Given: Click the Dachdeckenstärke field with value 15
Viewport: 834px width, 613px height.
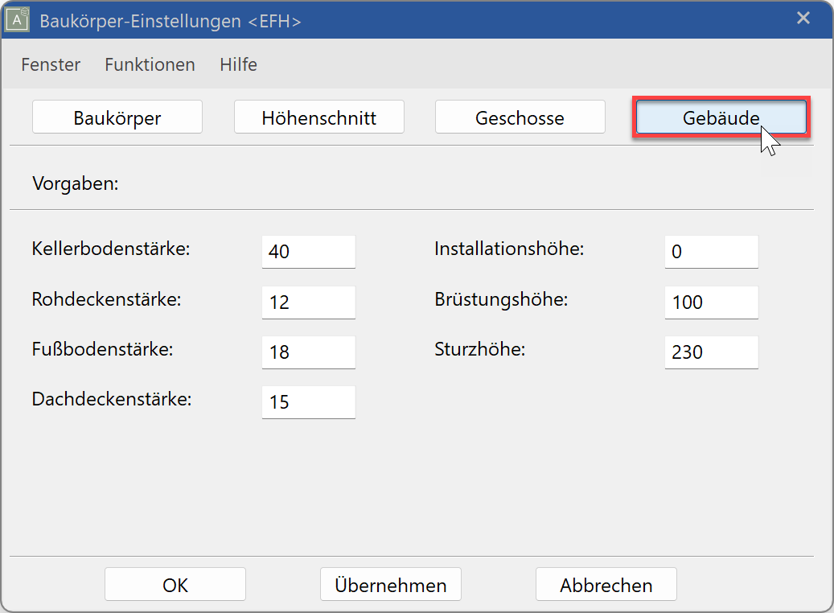Looking at the screenshot, I should 308,401.
